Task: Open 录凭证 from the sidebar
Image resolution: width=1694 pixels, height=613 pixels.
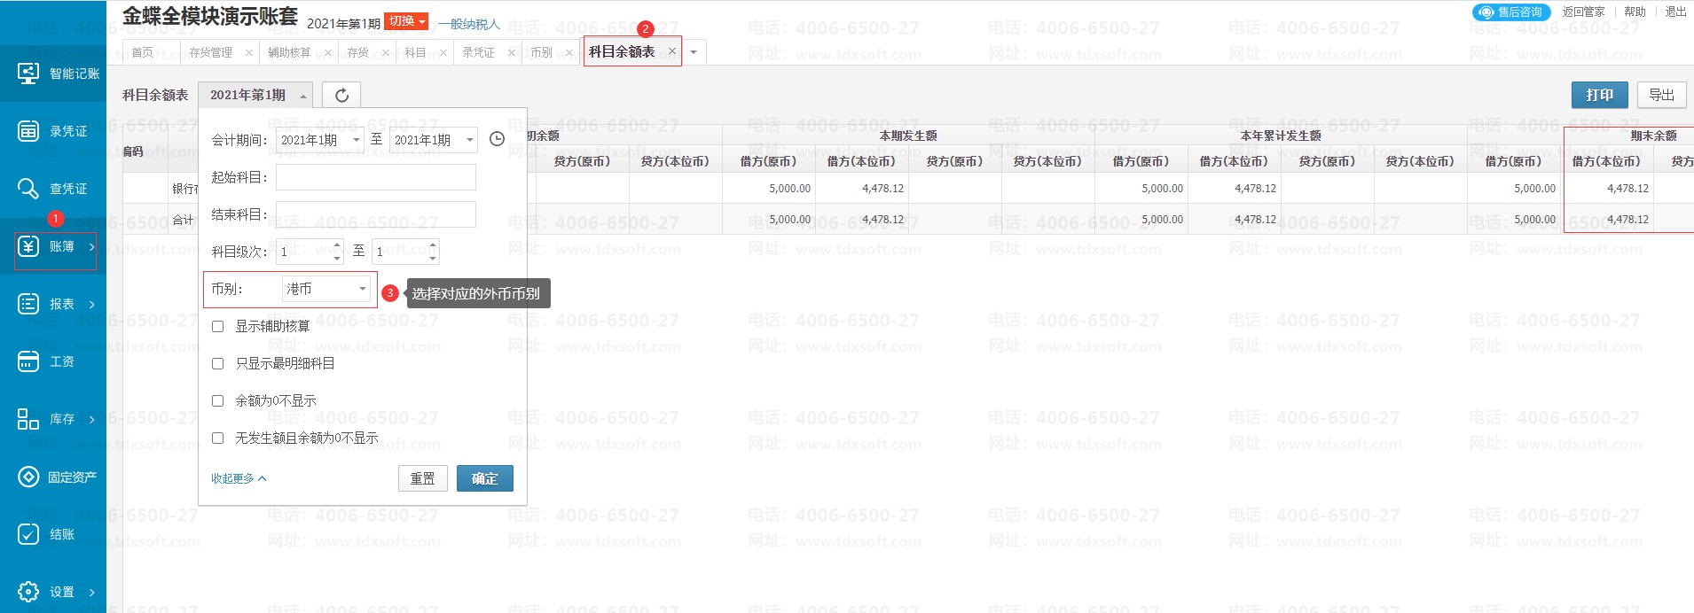Action: click(28, 131)
